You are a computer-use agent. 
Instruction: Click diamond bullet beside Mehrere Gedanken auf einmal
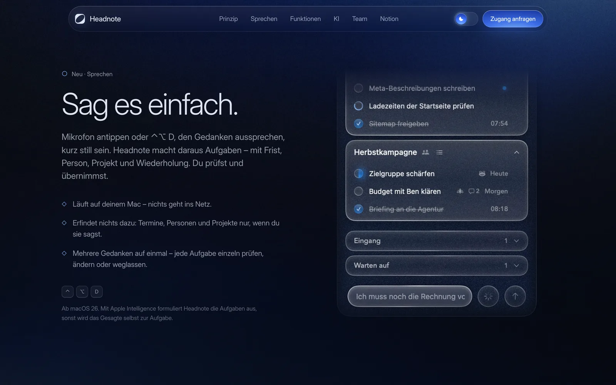64,253
